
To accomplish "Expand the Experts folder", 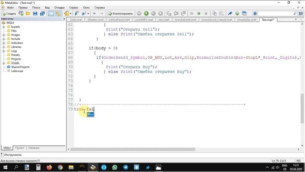I will pos(4,27).
